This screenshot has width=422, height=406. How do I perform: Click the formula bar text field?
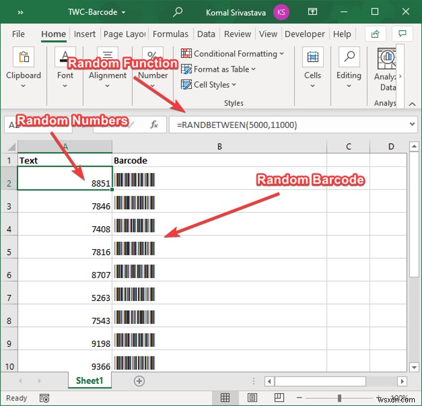coord(288,125)
